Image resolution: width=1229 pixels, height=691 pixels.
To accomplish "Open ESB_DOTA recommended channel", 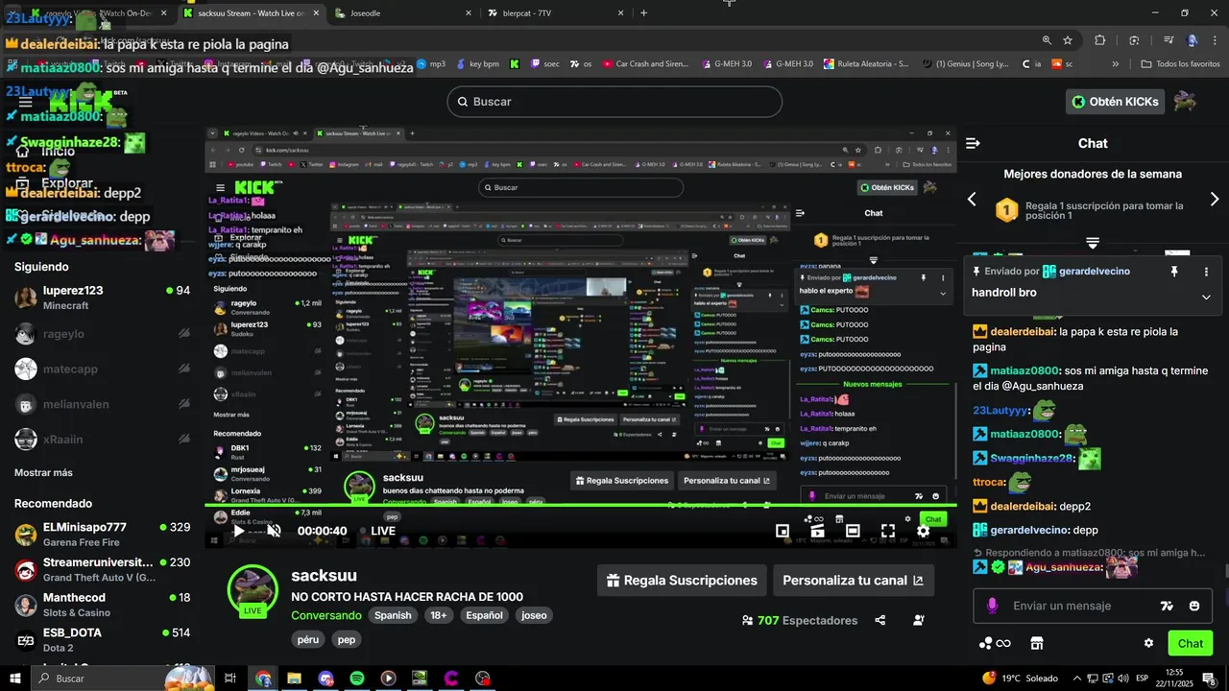I will pyautogui.click(x=103, y=639).
